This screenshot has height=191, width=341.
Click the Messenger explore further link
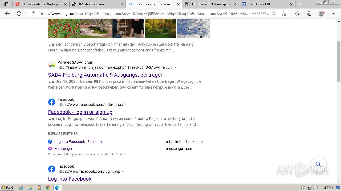[x=63, y=149]
